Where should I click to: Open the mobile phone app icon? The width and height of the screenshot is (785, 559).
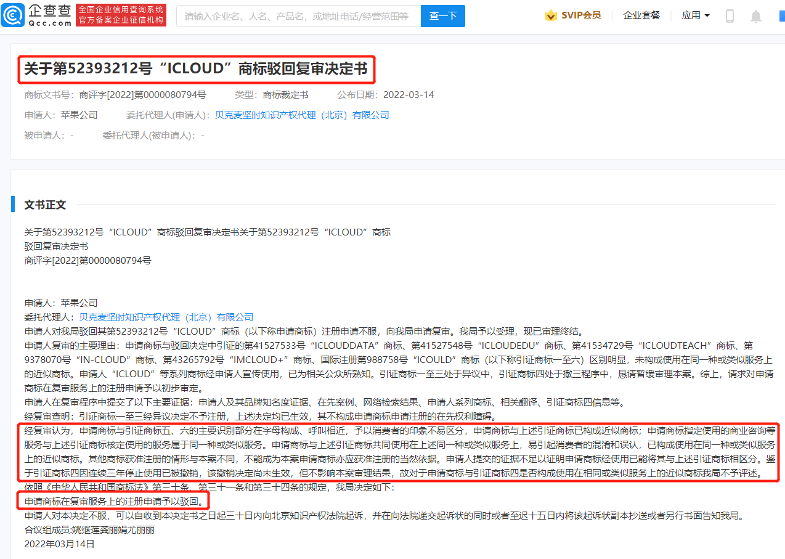pos(730,16)
